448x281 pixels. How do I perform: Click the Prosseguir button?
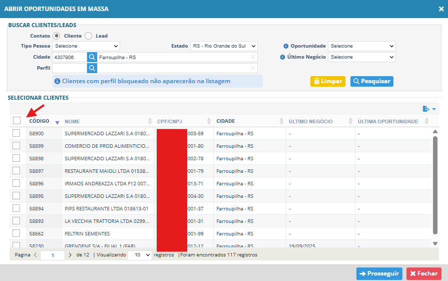(x=379, y=273)
